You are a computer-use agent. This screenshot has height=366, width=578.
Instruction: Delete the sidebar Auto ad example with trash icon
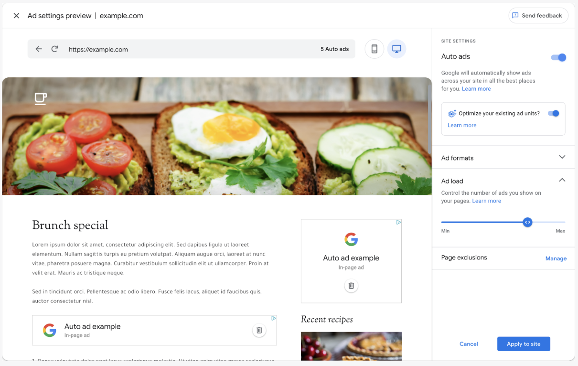click(351, 285)
